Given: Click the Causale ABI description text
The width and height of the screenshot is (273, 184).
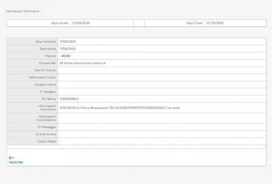Looking at the screenshot, I should pos(83,63).
